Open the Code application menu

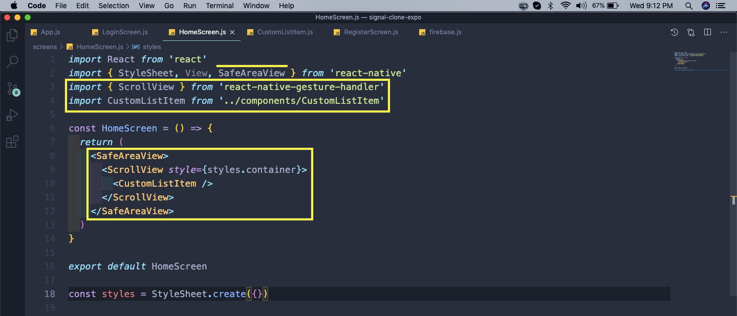[36, 6]
